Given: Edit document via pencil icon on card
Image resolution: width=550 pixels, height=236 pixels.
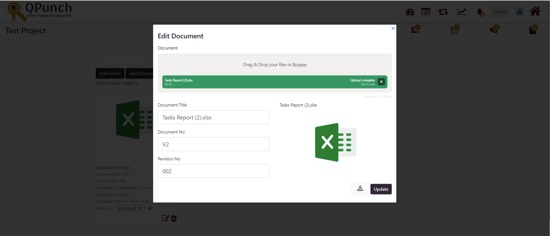Looking at the screenshot, I should [165, 218].
